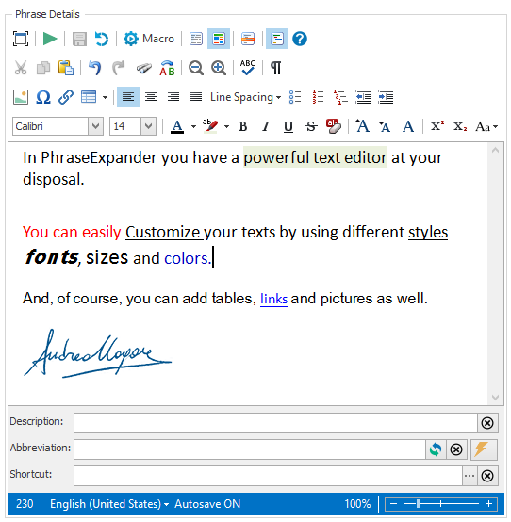
Task: Apply a numbered list
Action: pos(318,97)
